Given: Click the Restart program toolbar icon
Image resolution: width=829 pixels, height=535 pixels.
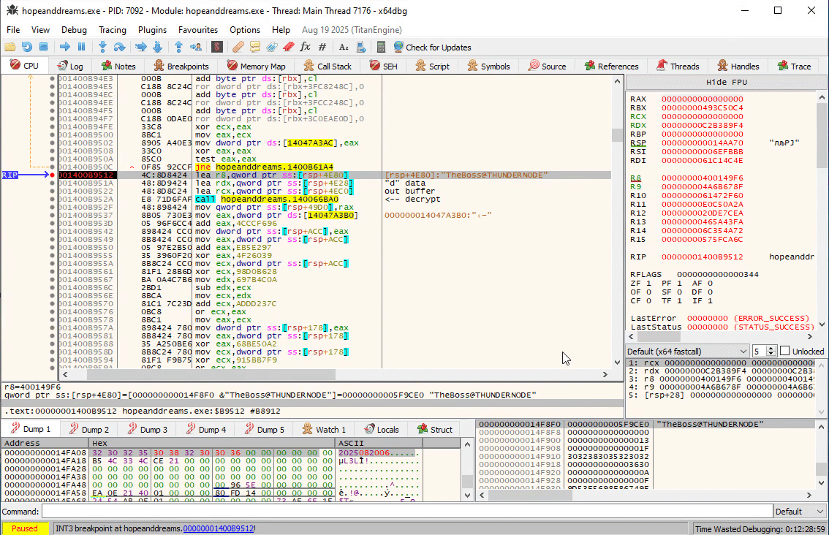Looking at the screenshot, I should tap(27, 47).
